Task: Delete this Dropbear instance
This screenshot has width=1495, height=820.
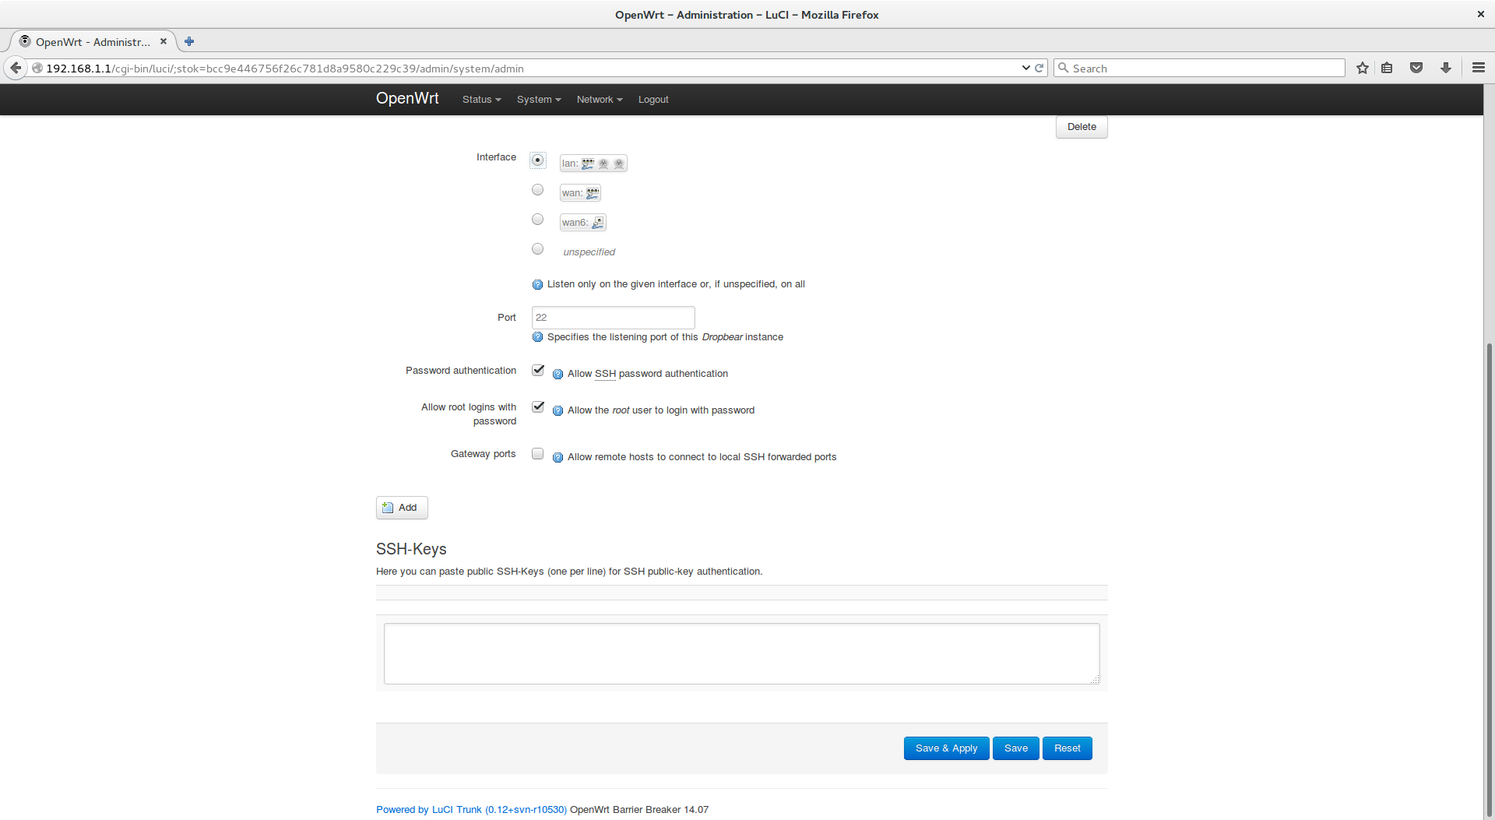Action: 1081,127
